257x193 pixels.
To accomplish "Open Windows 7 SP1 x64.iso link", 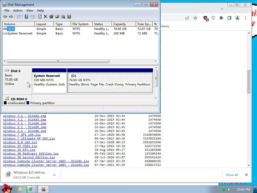I will tap(22, 135).
